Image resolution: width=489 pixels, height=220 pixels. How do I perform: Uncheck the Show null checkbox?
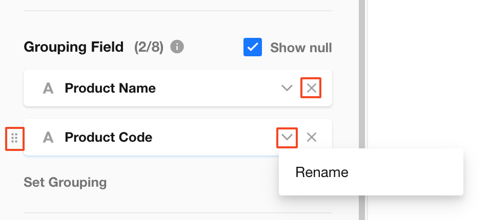(x=253, y=47)
